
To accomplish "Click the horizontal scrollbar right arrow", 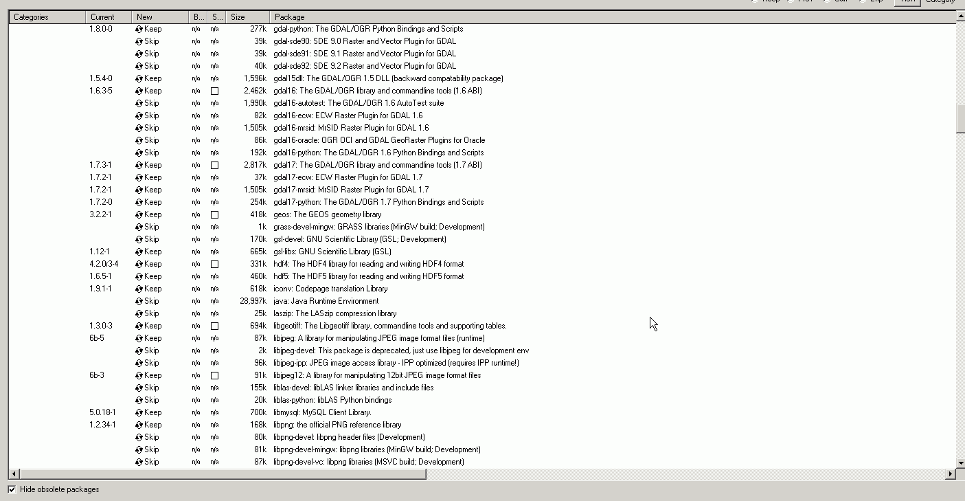I will coord(951,474).
